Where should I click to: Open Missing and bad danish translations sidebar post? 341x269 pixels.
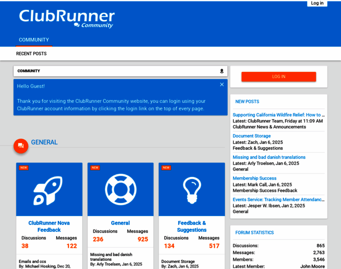[269, 157]
